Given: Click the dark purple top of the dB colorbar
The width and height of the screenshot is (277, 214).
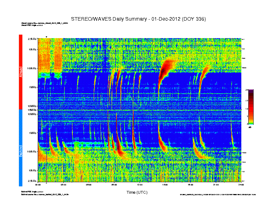Looking at the screenshot, I should (251, 92).
